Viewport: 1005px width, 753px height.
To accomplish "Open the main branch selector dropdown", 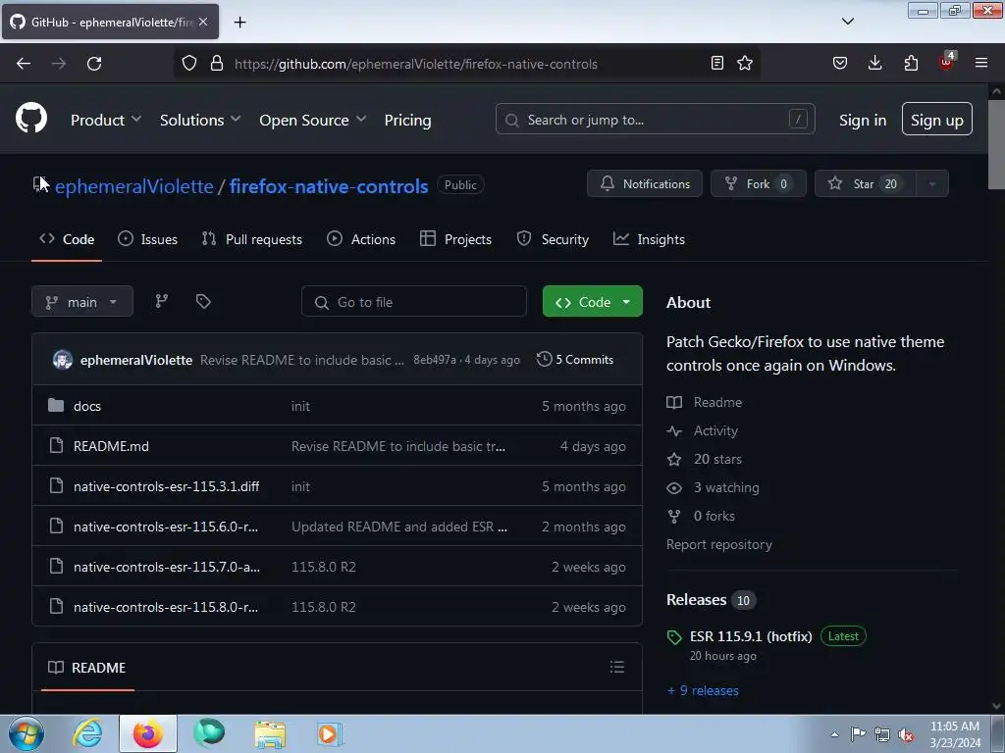I will pyautogui.click(x=82, y=302).
